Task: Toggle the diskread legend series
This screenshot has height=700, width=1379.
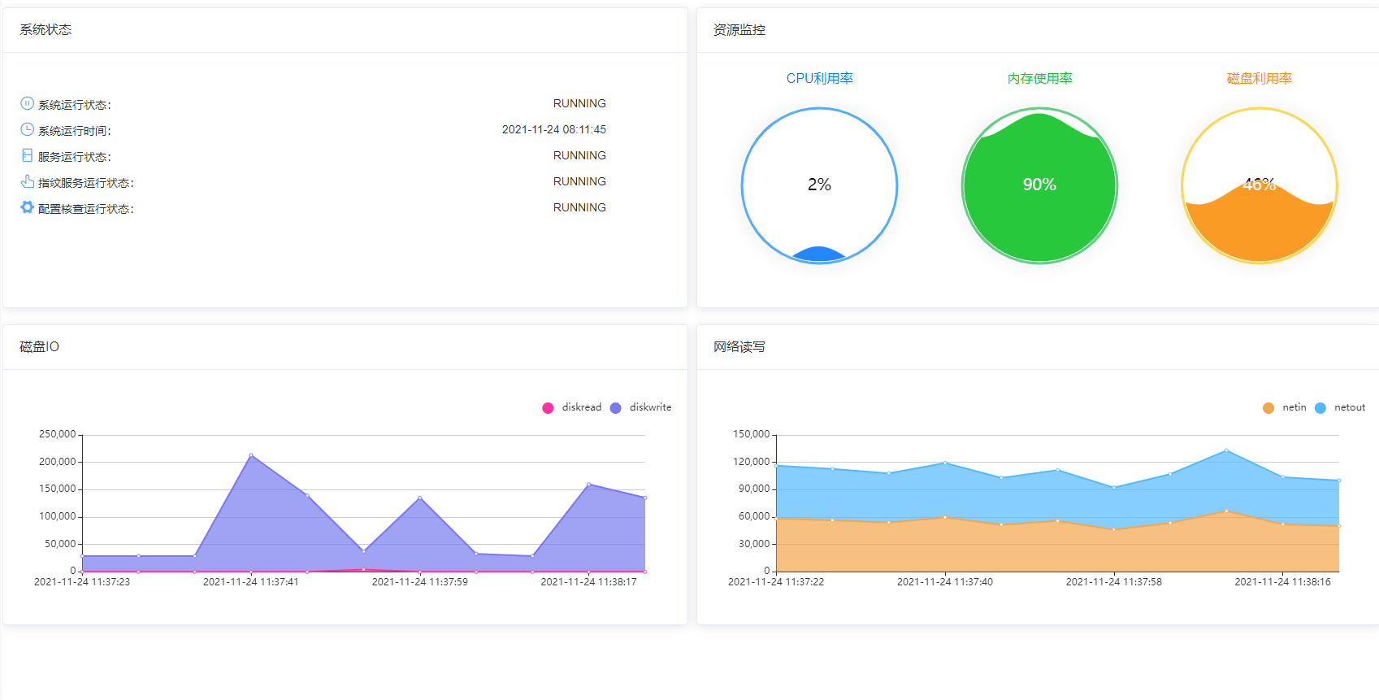Action: 572,407
